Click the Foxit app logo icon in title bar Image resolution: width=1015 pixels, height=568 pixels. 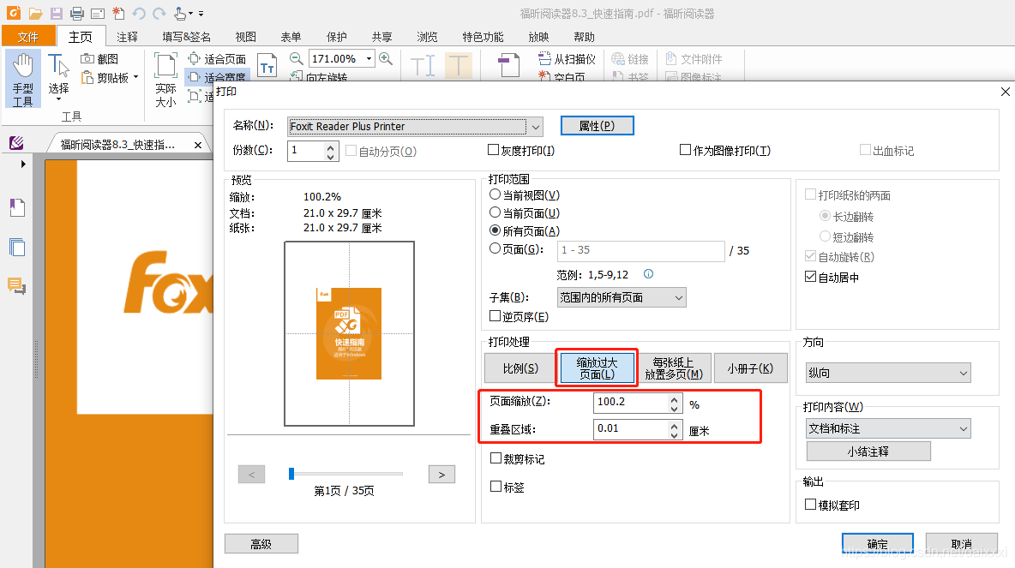[x=14, y=13]
